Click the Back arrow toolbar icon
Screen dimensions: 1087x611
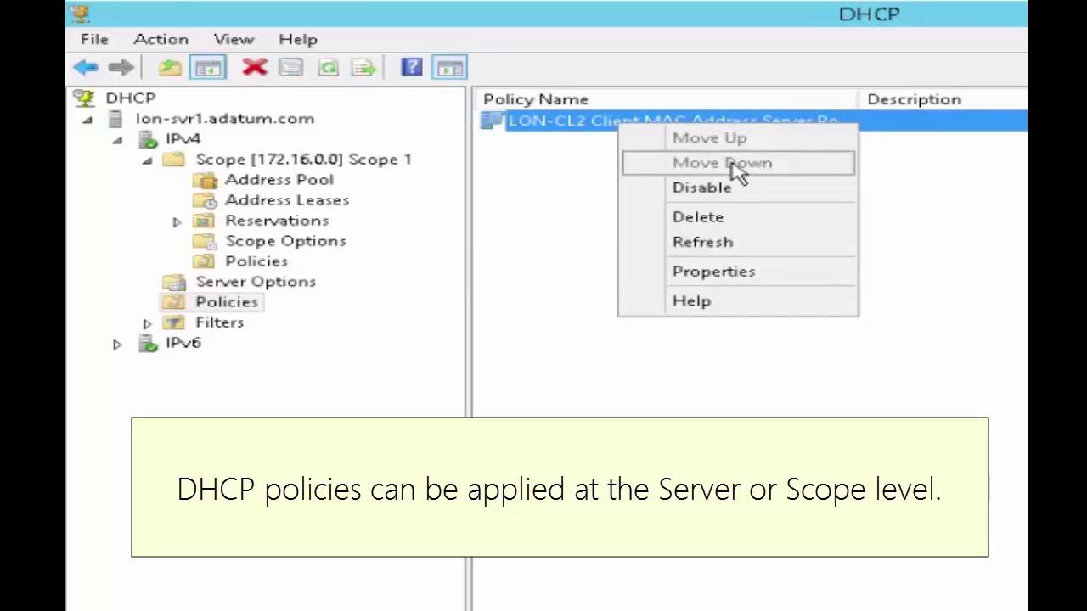(x=86, y=68)
